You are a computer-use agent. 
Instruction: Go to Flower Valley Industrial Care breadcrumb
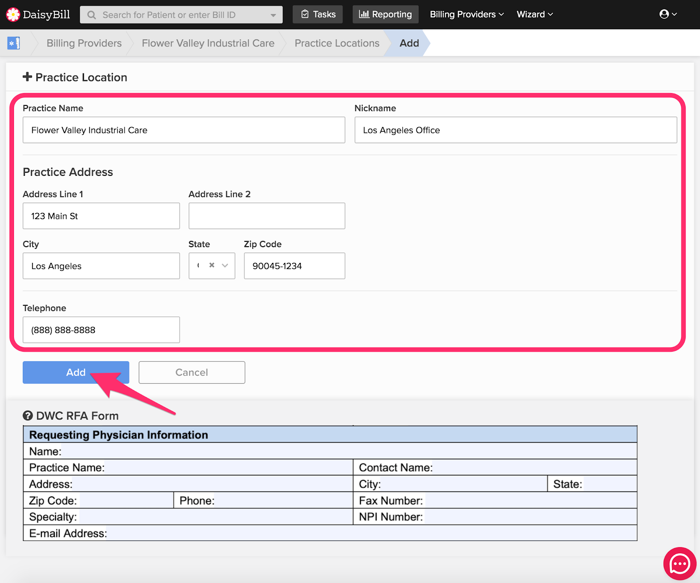click(208, 43)
